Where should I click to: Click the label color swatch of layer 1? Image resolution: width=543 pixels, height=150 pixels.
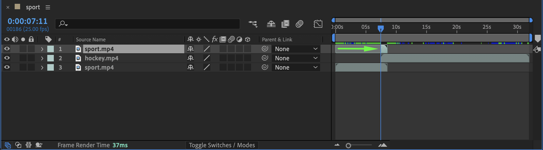click(x=51, y=49)
